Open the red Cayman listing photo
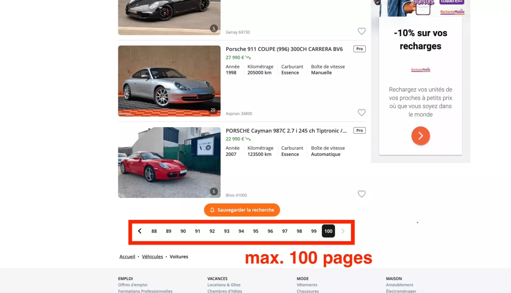Screen dimensions: 511x293 coord(169,162)
